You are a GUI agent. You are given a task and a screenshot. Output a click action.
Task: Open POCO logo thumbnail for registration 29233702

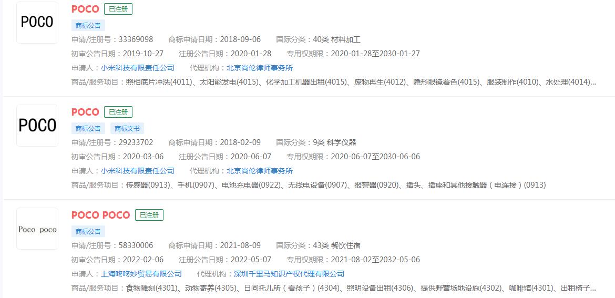pos(37,126)
